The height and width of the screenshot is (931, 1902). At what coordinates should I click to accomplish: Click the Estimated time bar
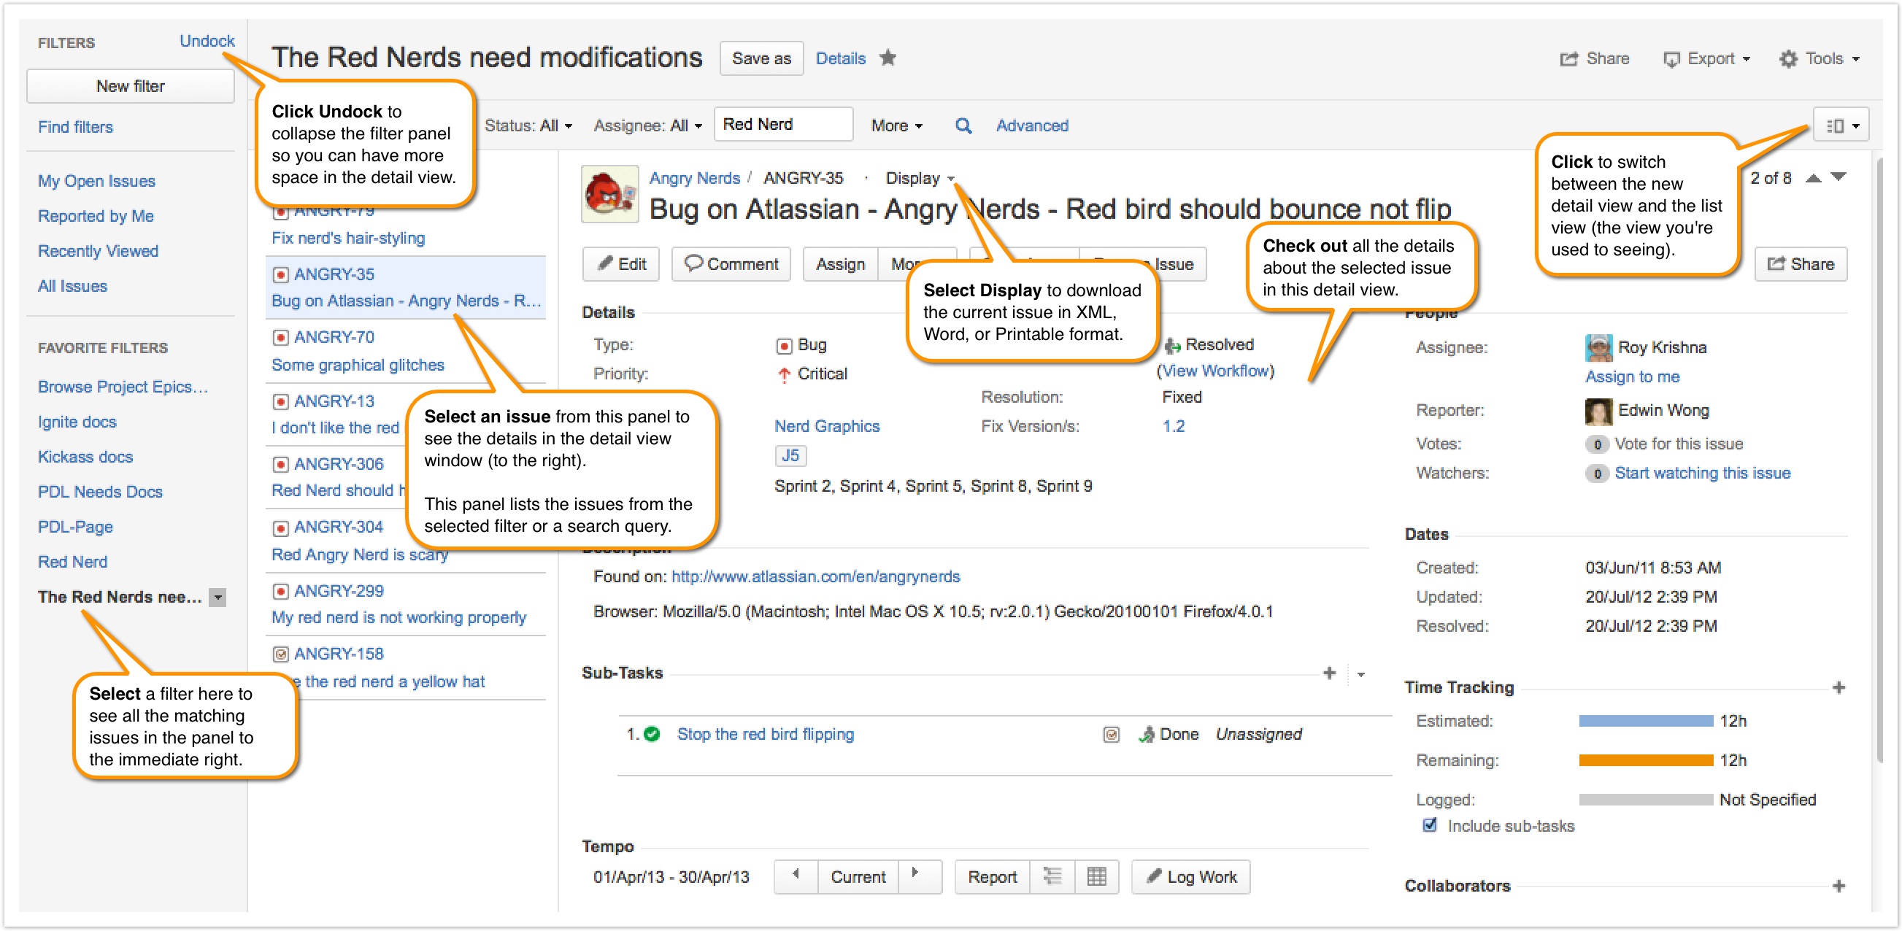(x=1646, y=722)
